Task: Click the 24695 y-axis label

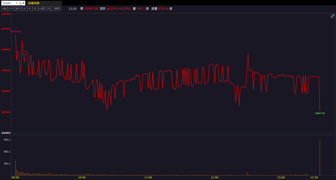Action: click(x=6, y=49)
